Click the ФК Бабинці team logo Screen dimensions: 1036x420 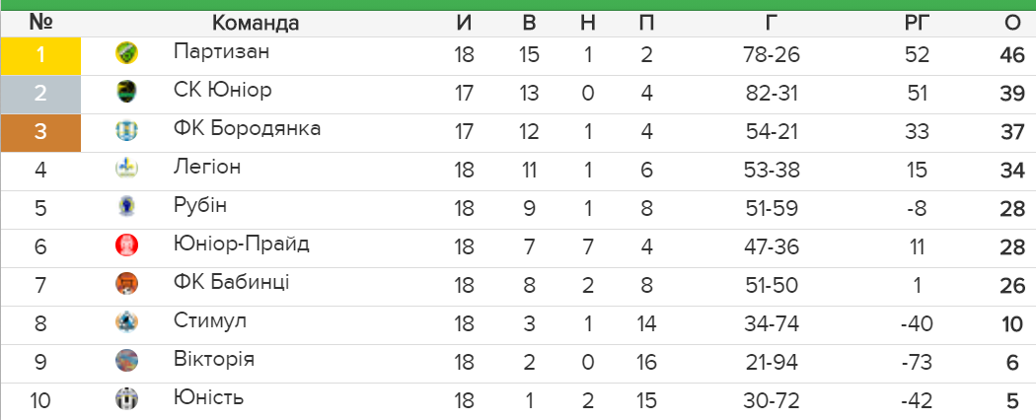126,283
